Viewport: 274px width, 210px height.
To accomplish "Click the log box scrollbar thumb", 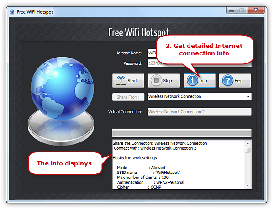I will point(248,150).
